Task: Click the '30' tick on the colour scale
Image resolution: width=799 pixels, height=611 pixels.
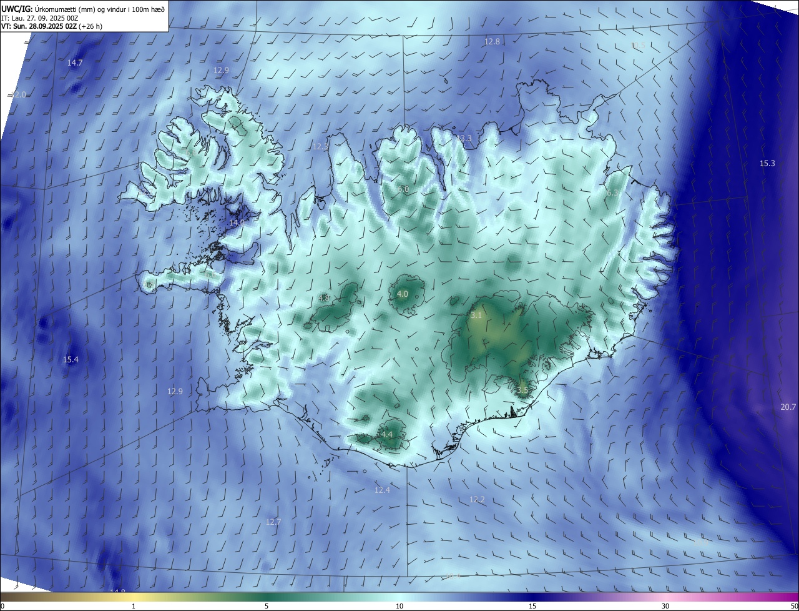Action: point(665,606)
